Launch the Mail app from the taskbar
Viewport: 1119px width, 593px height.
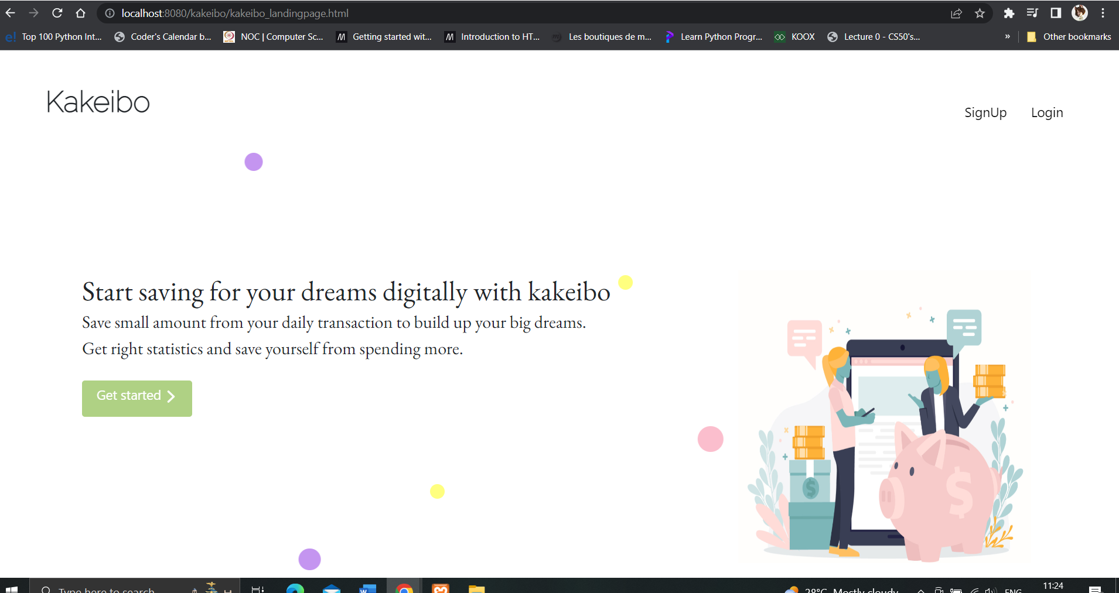[x=332, y=588]
